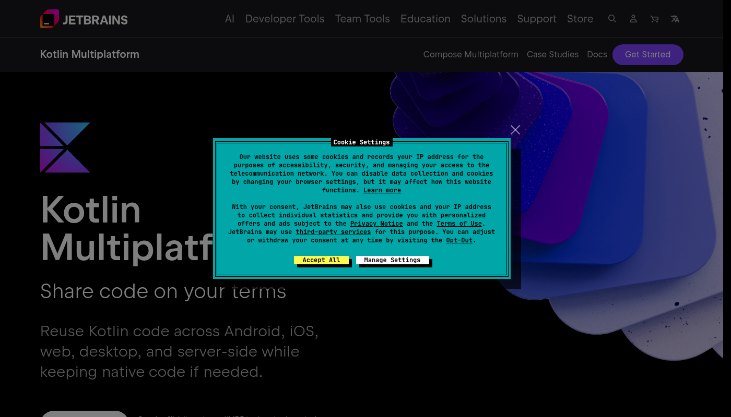Open the AI menu item
731x417 pixels.
click(x=229, y=19)
